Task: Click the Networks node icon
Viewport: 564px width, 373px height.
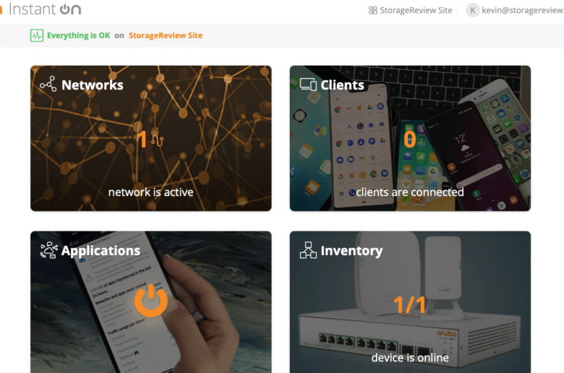Action: (48, 84)
